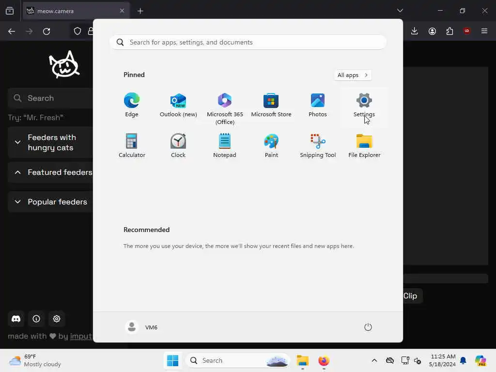This screenshot has width=496, height=372.
Task: Open weather widget showing 69°F
Action: [35, 360]
